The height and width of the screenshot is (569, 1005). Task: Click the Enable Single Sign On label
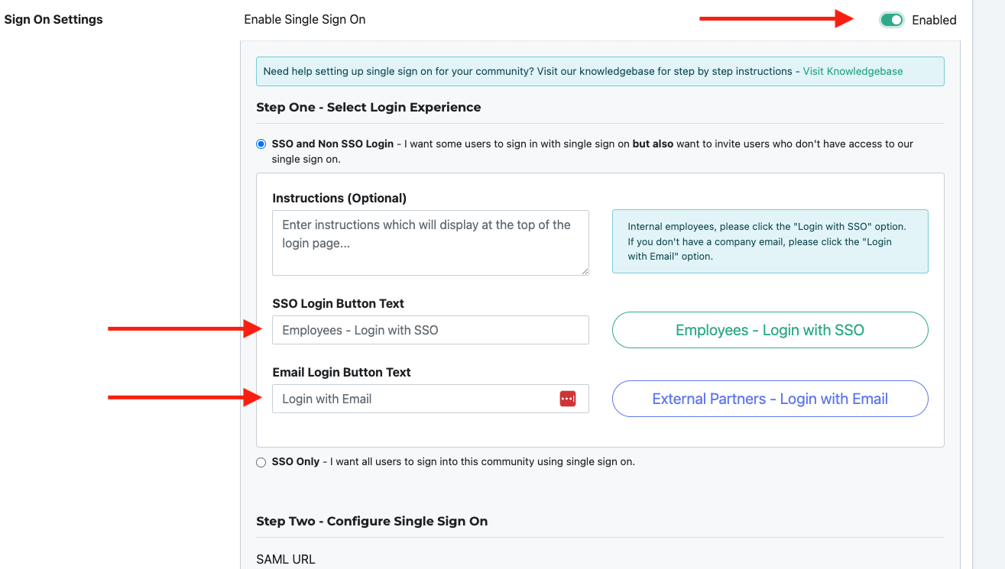tap(304, 19)
